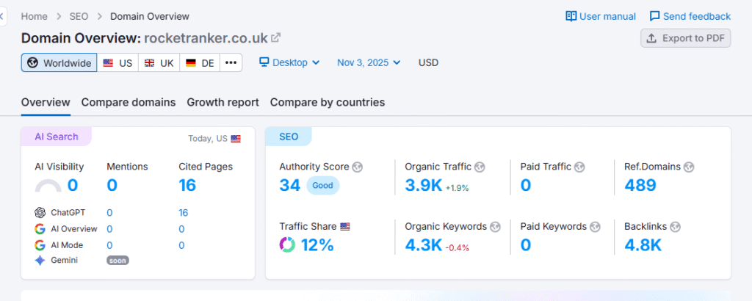Click the Traffic Share value 12%
This screenshot has height=301, width=752.
(317, 245)
